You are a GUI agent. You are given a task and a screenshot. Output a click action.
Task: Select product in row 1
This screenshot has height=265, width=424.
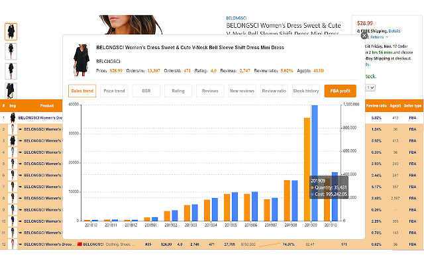pyautogui.click(x=40, y=118)
